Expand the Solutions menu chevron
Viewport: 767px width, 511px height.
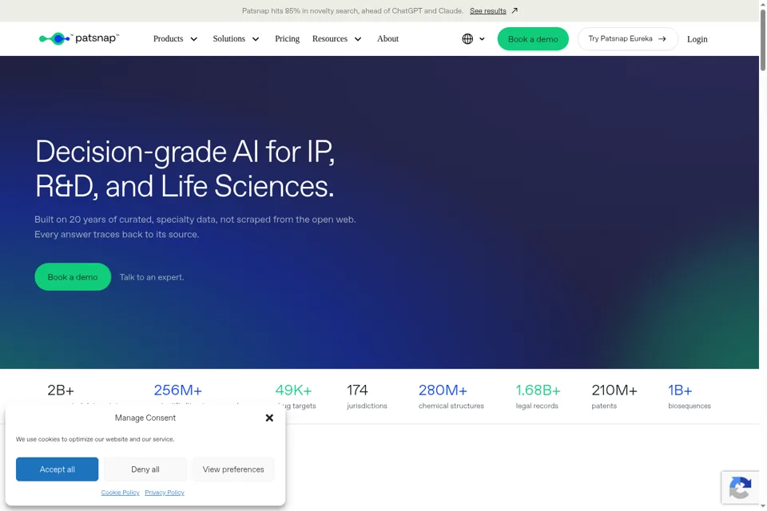tap(256, 39)
